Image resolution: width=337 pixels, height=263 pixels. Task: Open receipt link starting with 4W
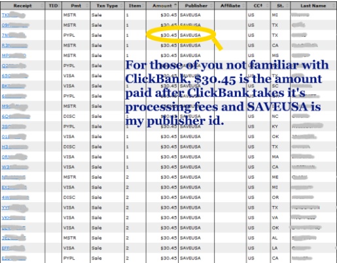click(15, 198)
